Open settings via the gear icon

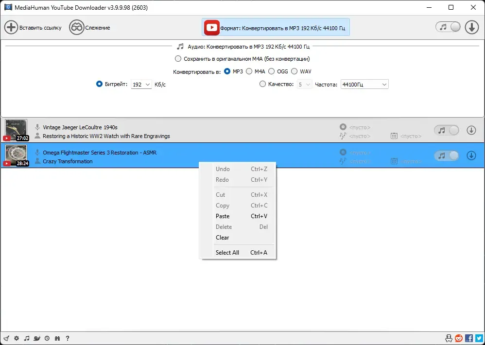[17, 338]
